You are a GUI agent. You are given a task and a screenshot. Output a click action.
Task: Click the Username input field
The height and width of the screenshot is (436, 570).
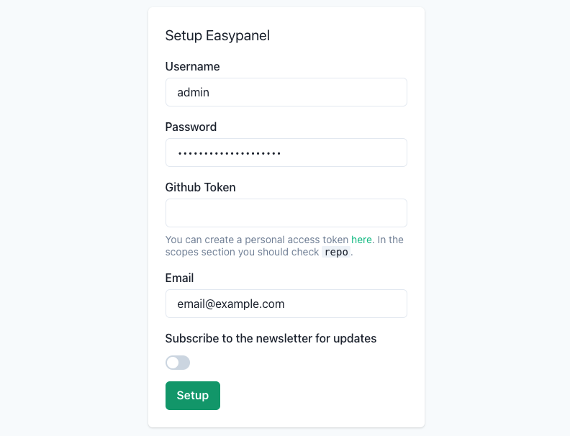286,92
